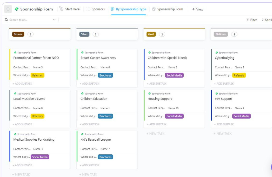Add subtask to Local Musician's Event
Viewport: 272px width, 177px height.
pos(22,124)
